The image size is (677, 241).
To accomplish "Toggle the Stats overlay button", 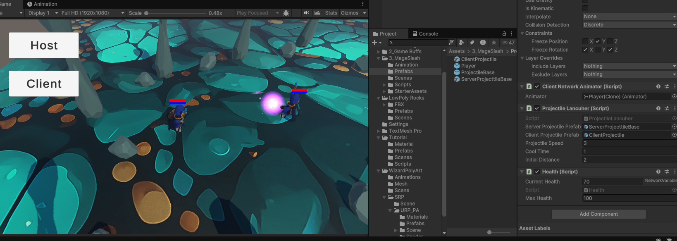I will (331, 13).
